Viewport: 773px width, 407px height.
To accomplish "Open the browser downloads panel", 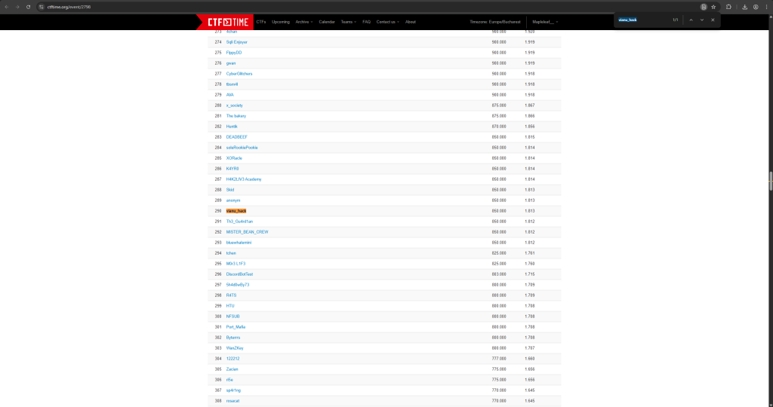I will (745, 7).
